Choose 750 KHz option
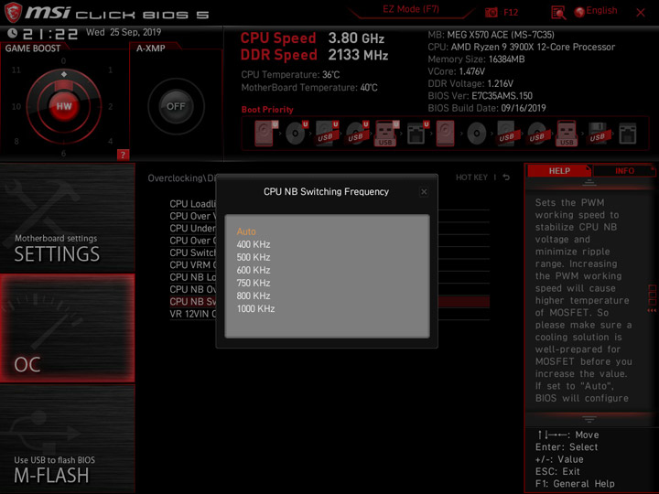Viewport: 659px width, 494px height. pos(254,283)
